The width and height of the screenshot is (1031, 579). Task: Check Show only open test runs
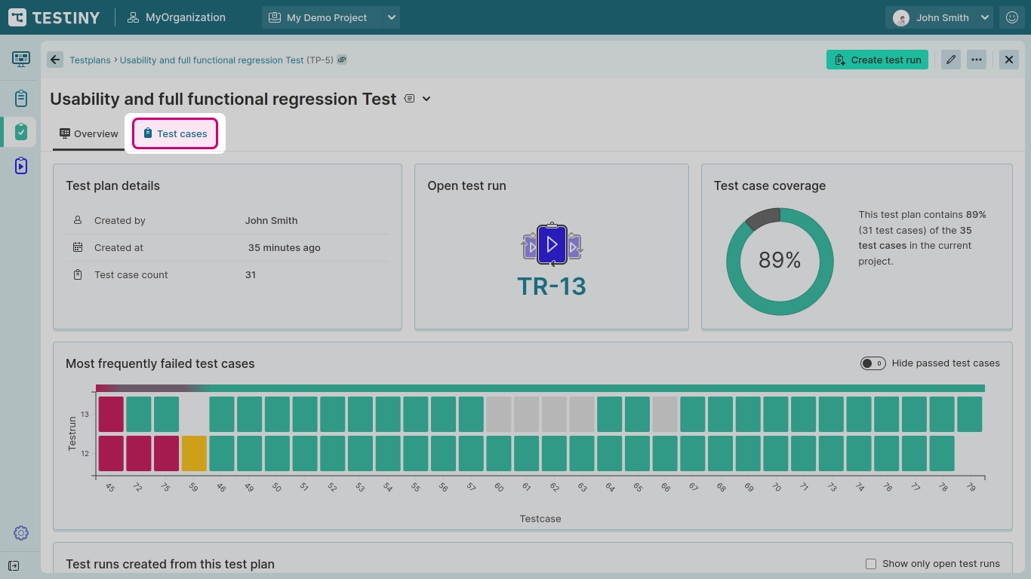[871, 564]
